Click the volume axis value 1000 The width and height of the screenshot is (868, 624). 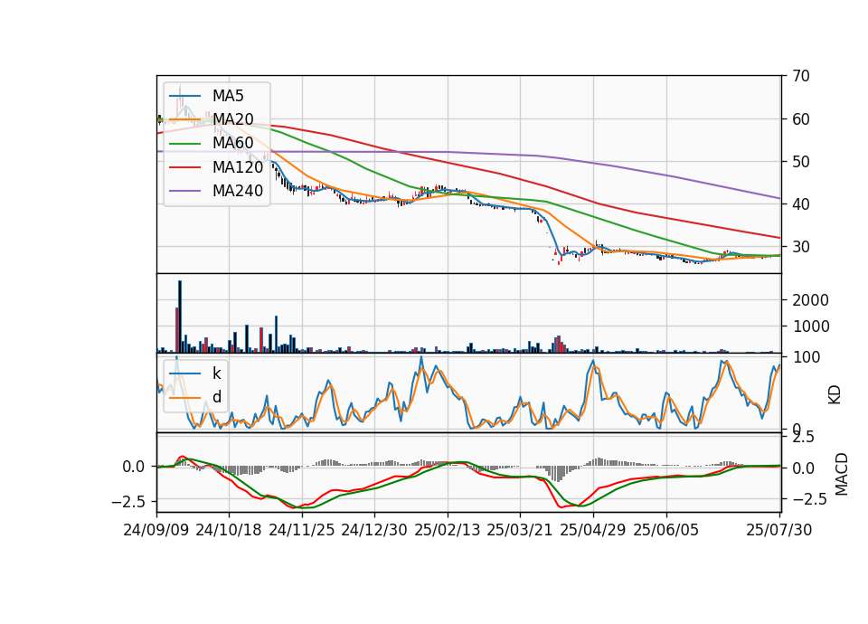810,326
